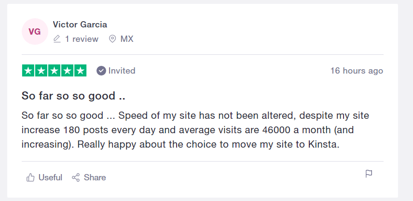
Task: Click the MX country label
Action: pyautogui.click(x=127, y=39)
